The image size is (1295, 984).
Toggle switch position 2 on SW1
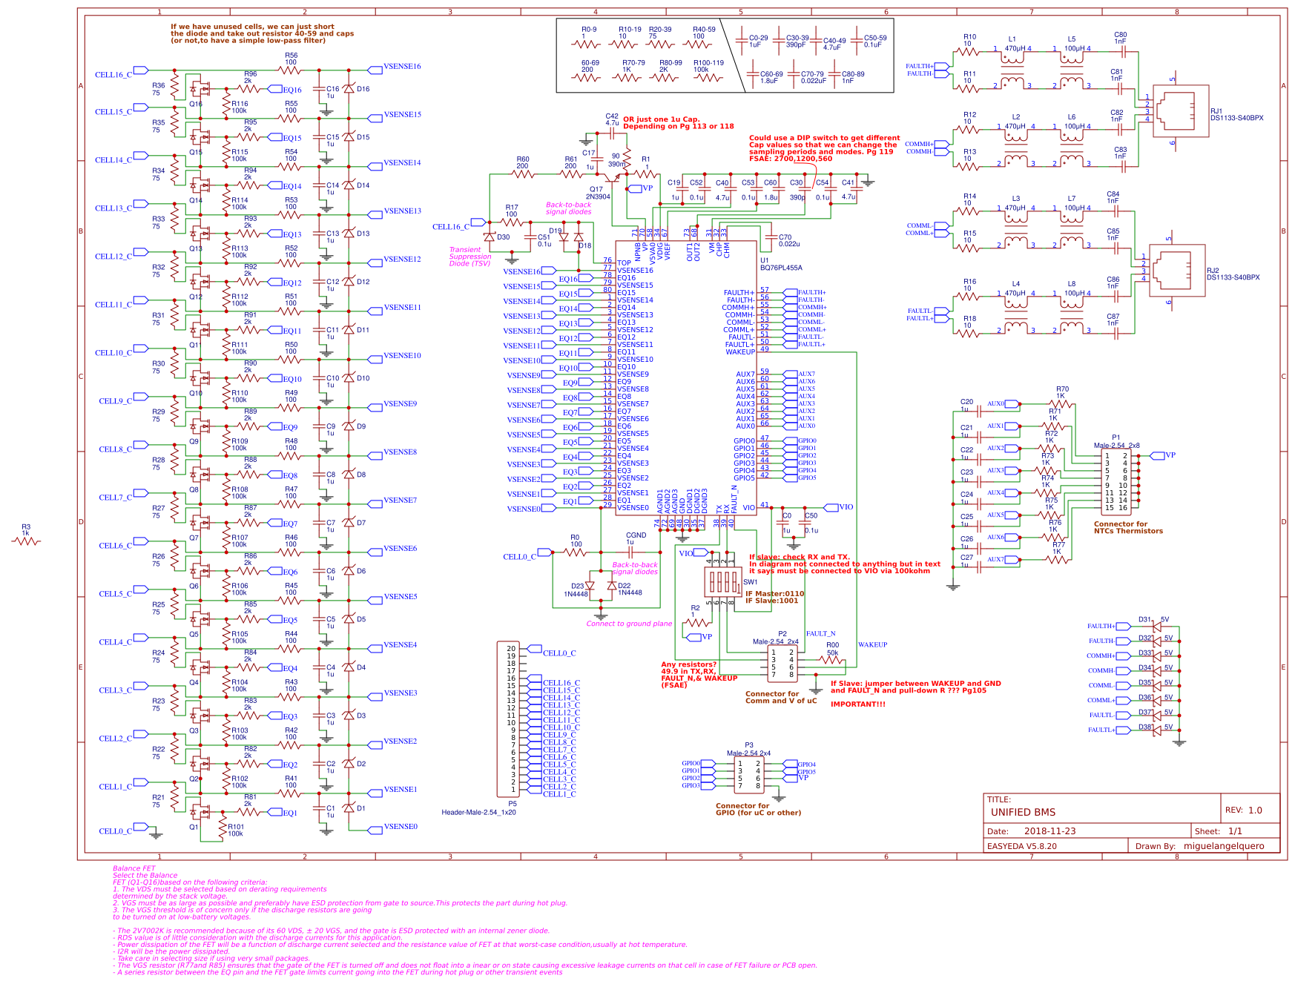(x=727, y=581)
